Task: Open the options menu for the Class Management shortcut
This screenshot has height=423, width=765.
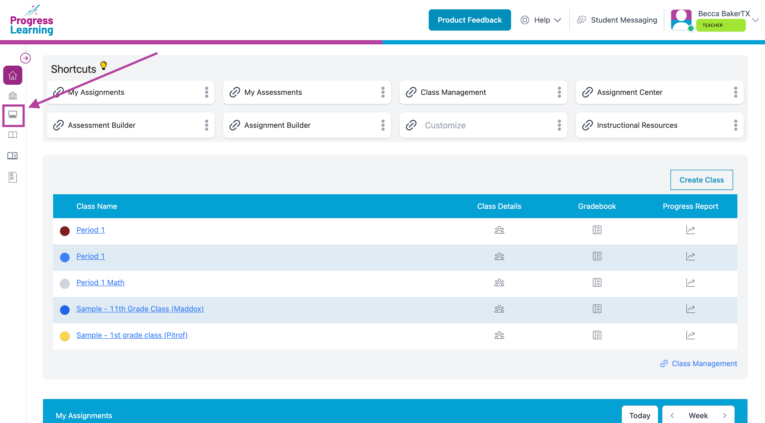Action: pyautogui.click(x=559, y=92)
